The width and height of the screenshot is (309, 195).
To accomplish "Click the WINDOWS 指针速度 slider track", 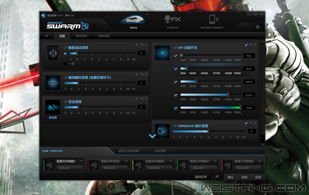I will (x=209, y=131).
